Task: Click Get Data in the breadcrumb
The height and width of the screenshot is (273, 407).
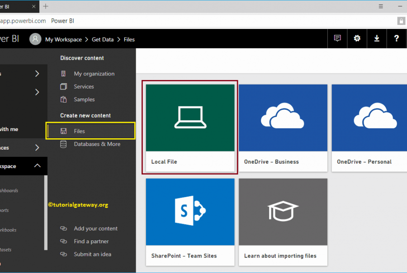Action: [x=103, y=39]
